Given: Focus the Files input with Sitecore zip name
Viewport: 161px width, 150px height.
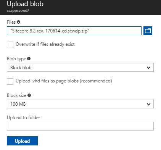Looking at the screenshot, I should click(74, 31).
